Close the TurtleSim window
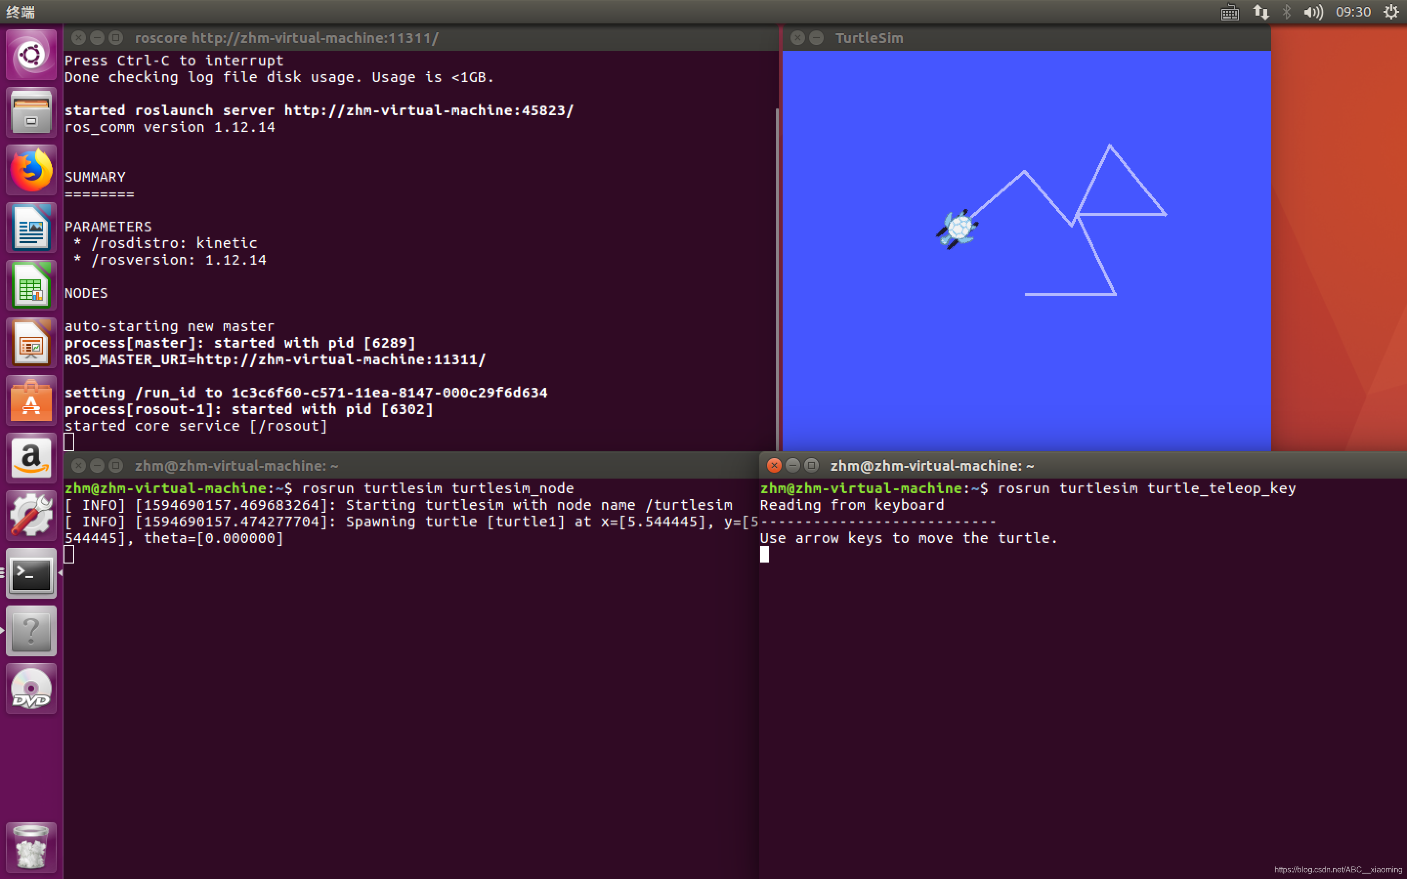The height and width of the screenshot is (879, 1407). (798, 38)
